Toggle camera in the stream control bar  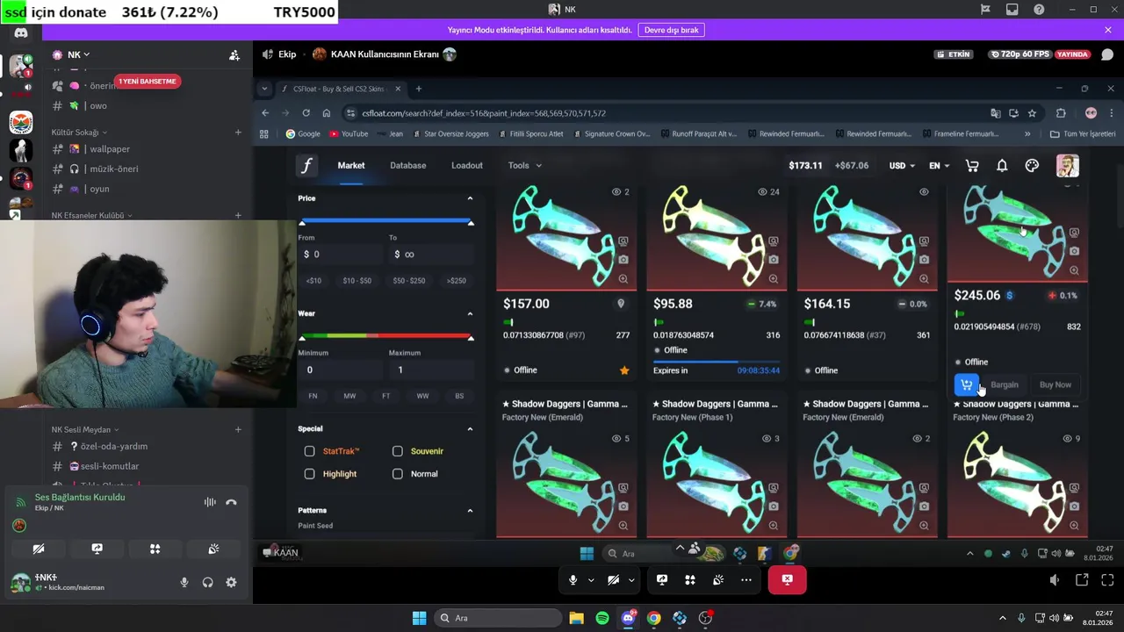pos(613,579)
